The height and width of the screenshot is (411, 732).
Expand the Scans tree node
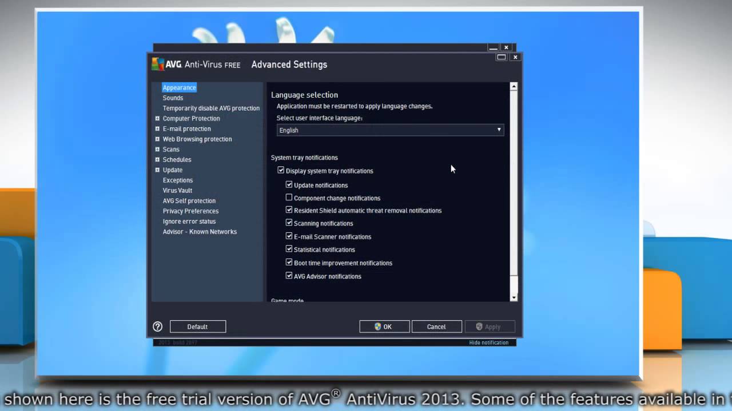click(157, 149)
